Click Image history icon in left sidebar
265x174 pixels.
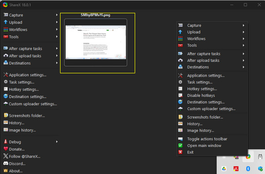[6, 130]
